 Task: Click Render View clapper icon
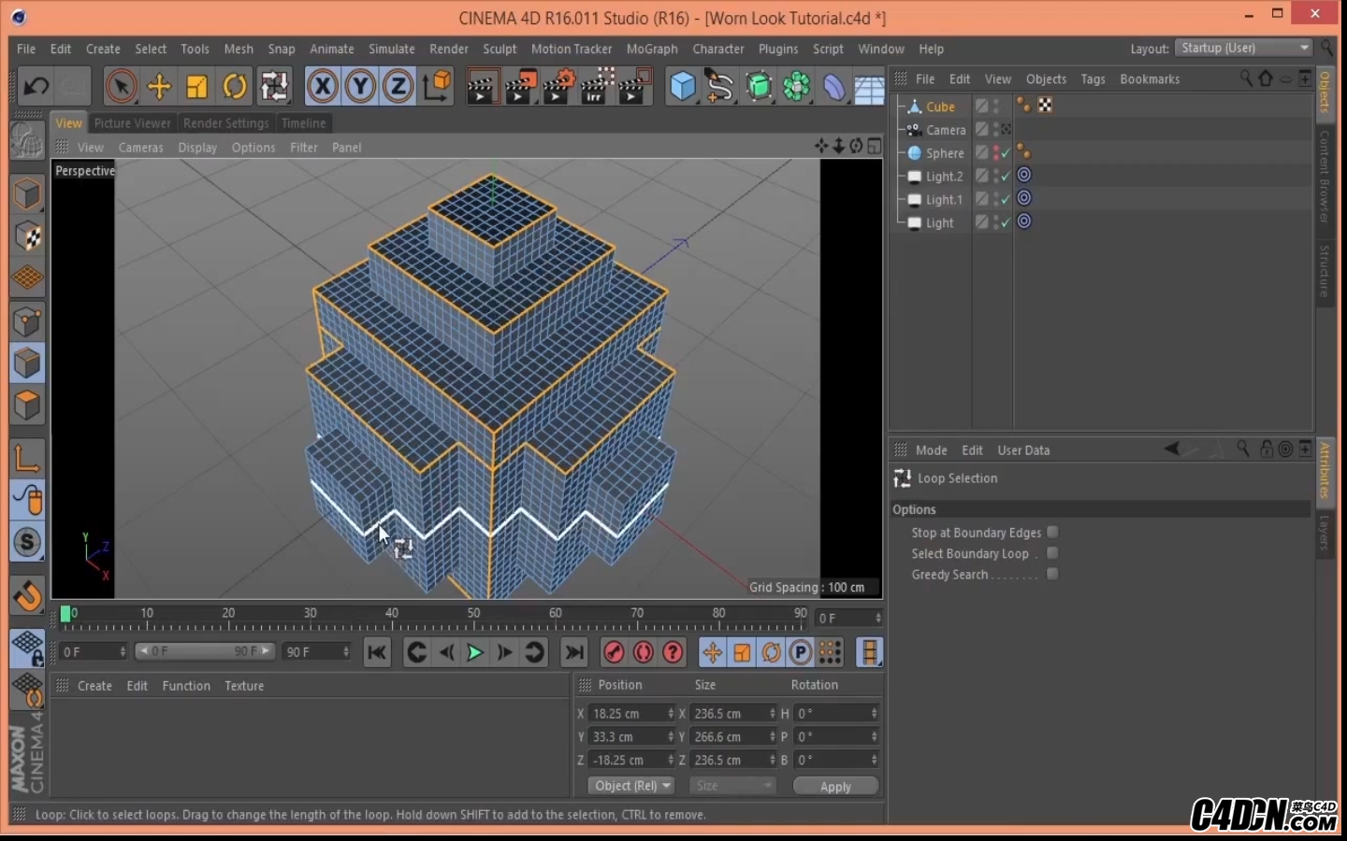483,87
